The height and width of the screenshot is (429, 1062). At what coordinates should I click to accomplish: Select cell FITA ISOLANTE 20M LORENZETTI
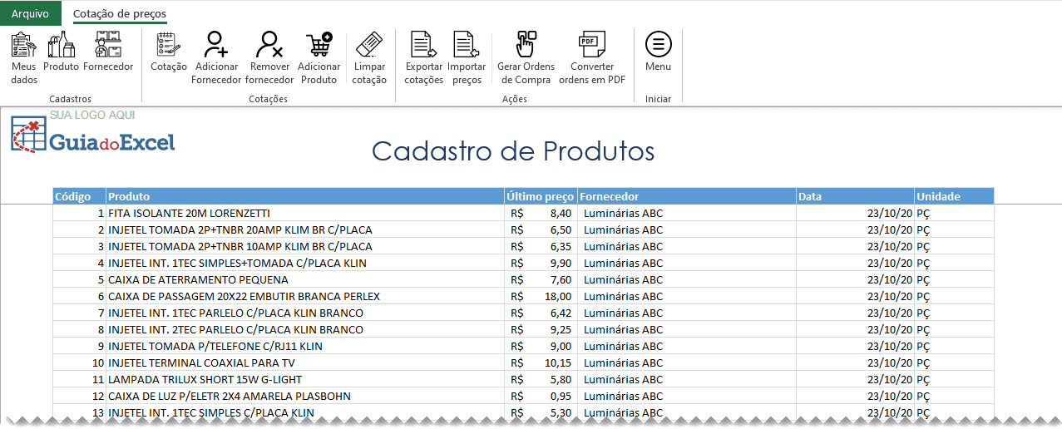[304, 213]
